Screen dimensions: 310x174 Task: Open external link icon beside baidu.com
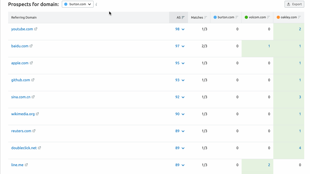(31, 46)
